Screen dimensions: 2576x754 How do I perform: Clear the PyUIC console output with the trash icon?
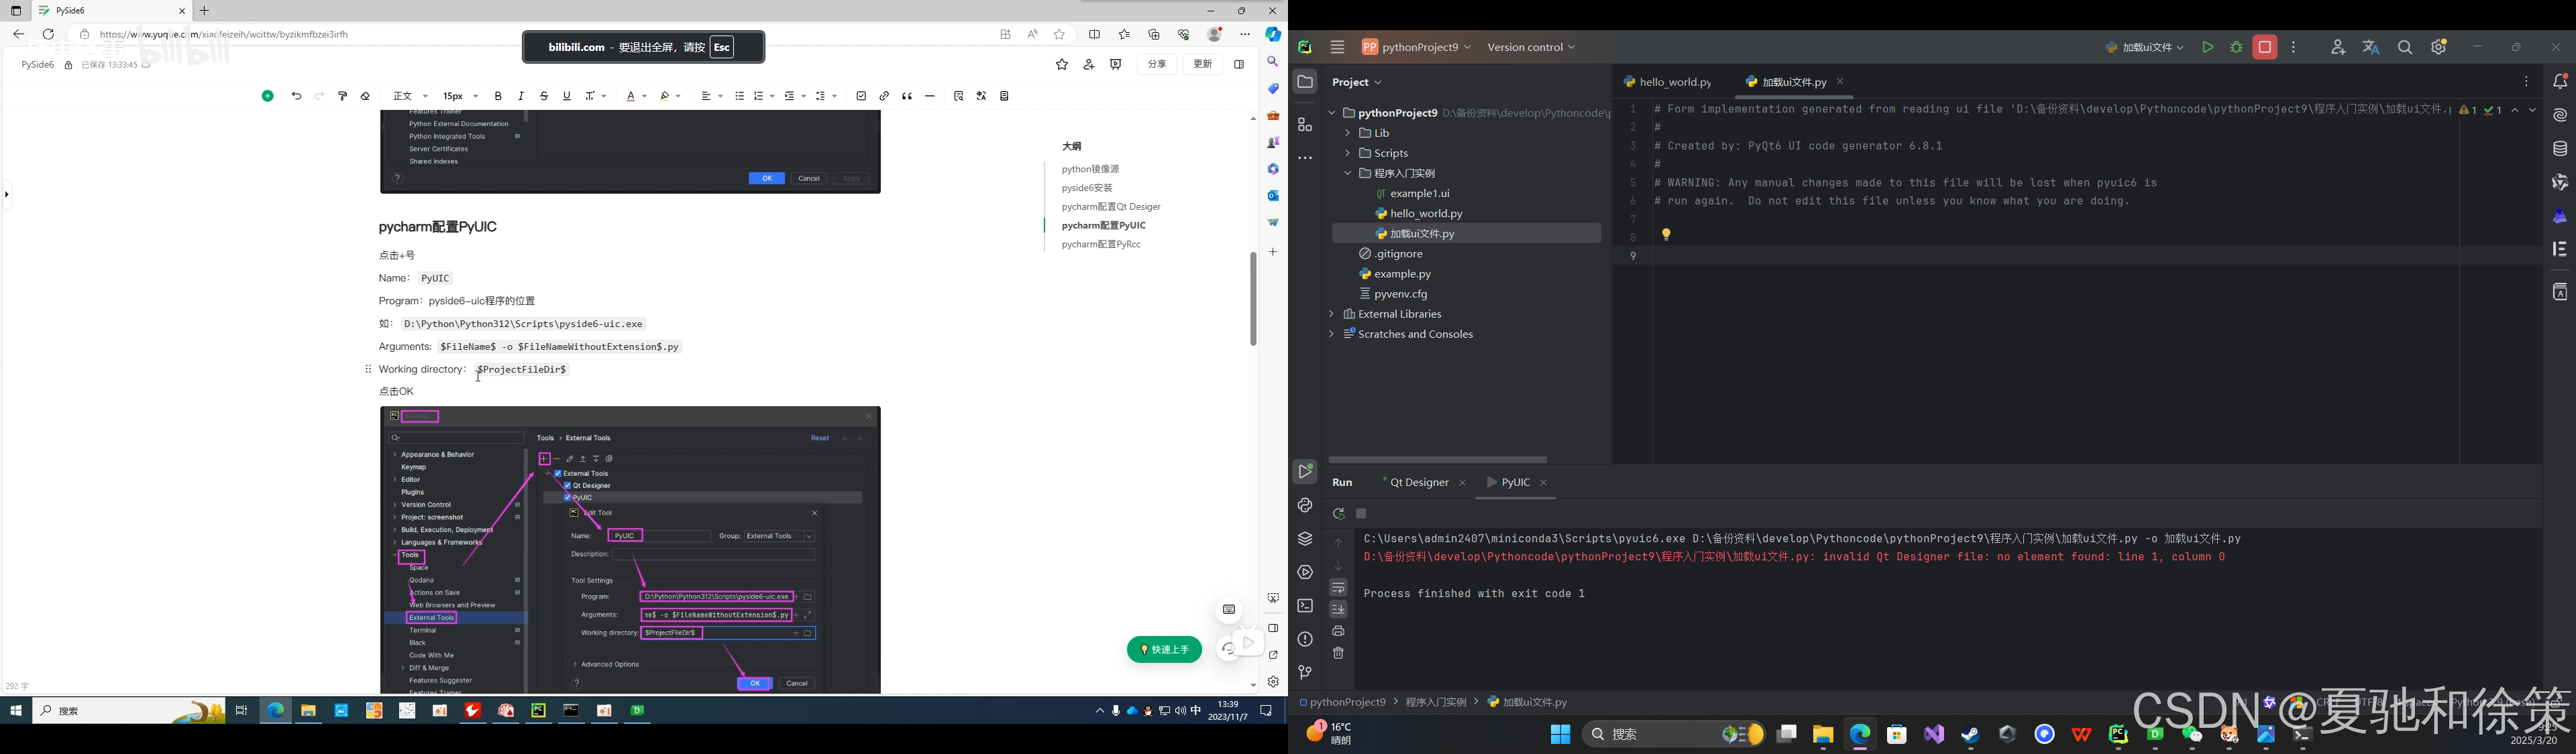point(1338,652)
